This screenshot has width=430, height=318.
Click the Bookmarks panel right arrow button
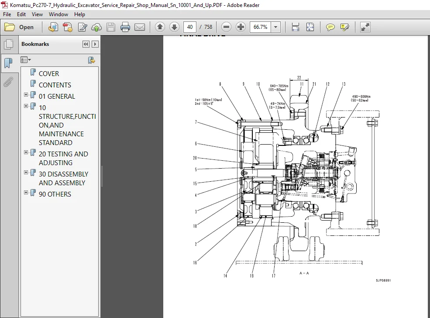tap(95, 44)
